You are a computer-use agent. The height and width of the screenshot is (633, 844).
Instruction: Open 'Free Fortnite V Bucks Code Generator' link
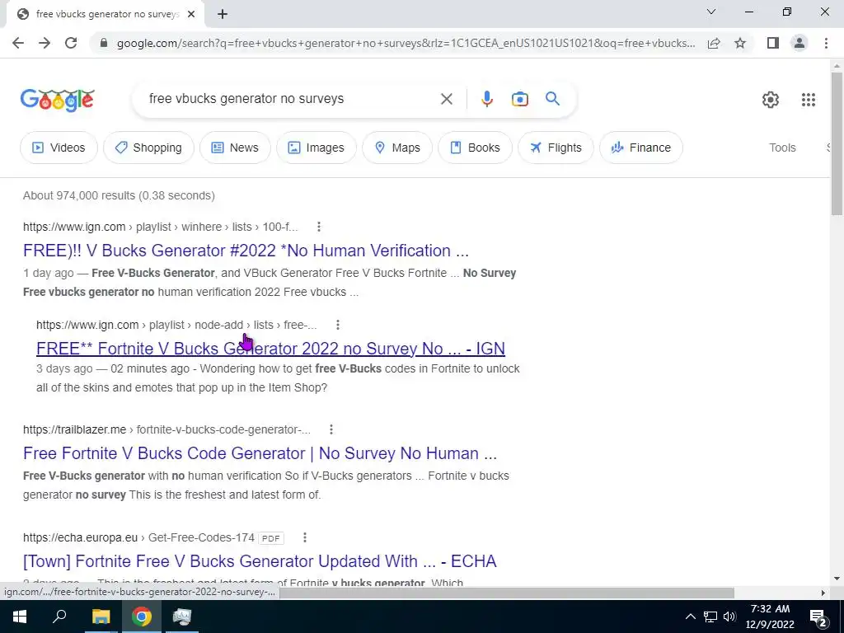(x=260, y=453)
